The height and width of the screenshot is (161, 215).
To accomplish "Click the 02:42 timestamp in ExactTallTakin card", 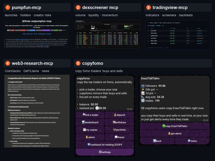I will [x=206, y=120].
